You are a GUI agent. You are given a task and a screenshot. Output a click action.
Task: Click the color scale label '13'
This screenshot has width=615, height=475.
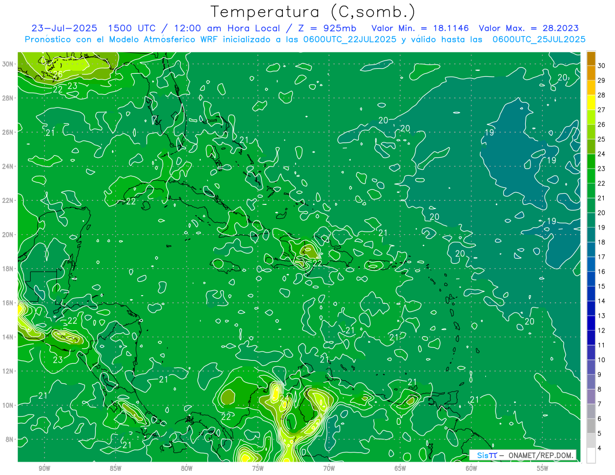(602, 316)
